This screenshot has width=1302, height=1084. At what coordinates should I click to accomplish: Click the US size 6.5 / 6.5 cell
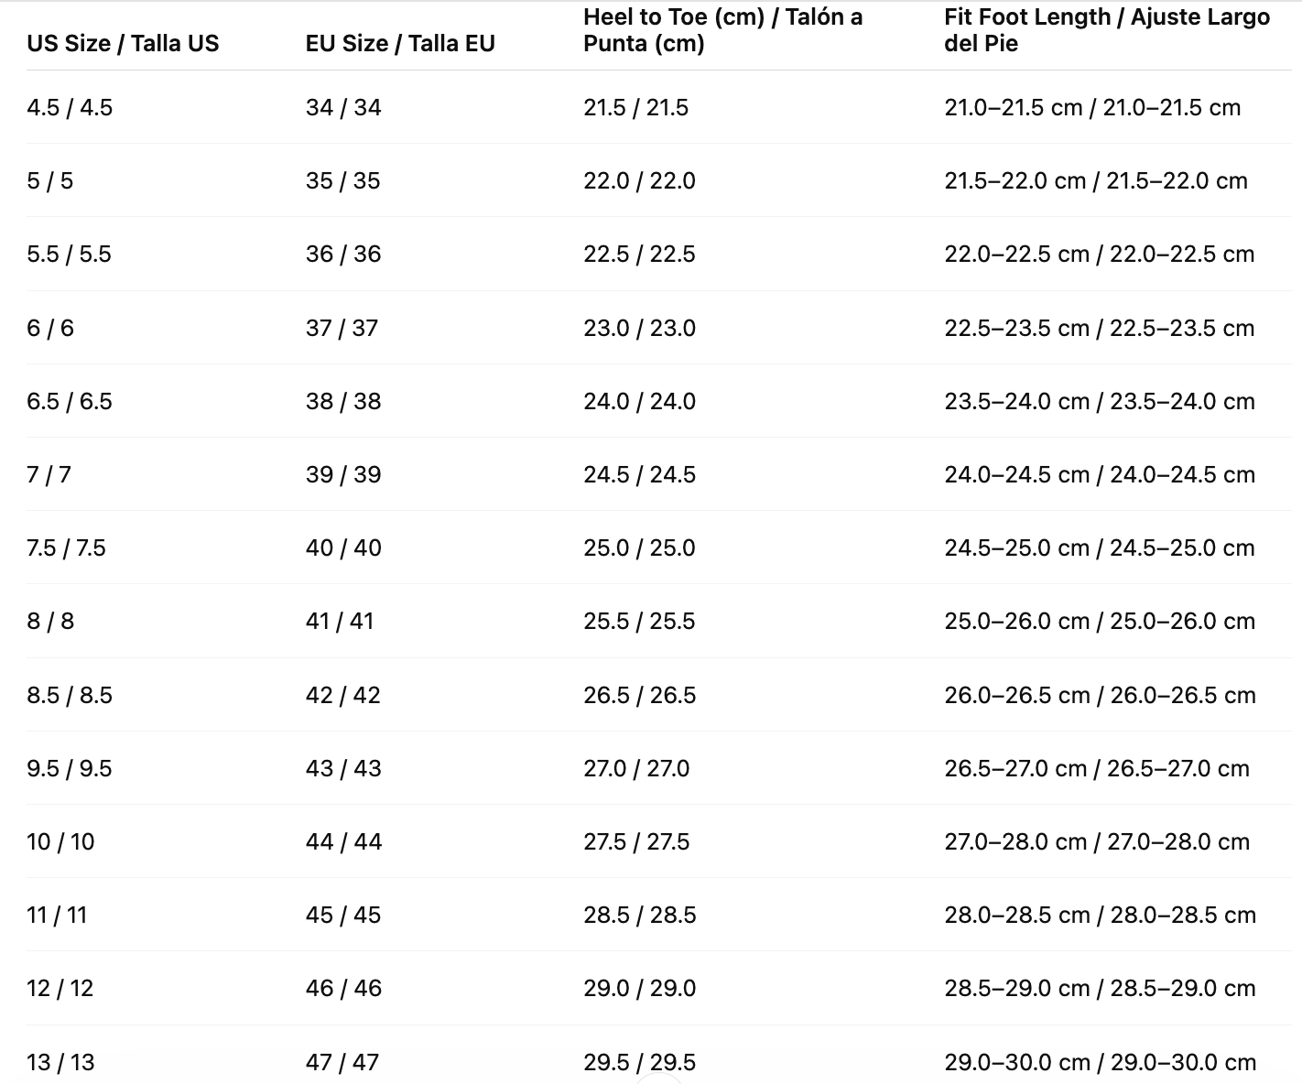(70, 401)
